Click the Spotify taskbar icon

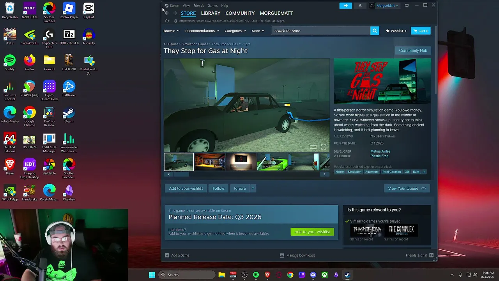pyautogui.click(x=256, y=275)
